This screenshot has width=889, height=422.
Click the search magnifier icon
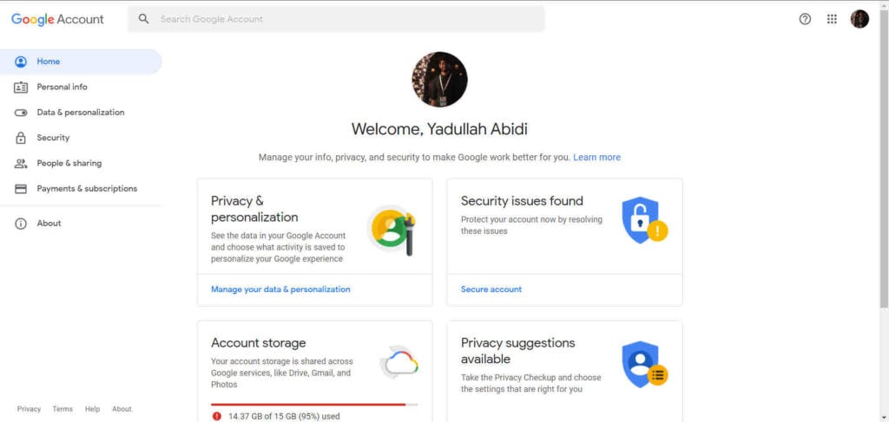[144, 19]
